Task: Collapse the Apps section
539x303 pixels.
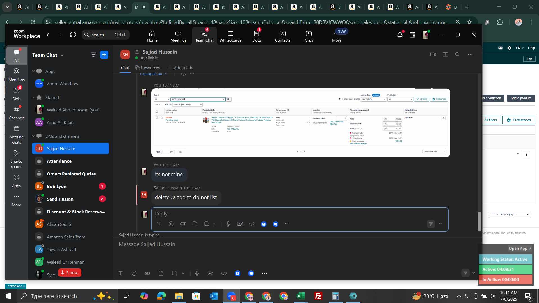Action: click(x=33, y=71)
